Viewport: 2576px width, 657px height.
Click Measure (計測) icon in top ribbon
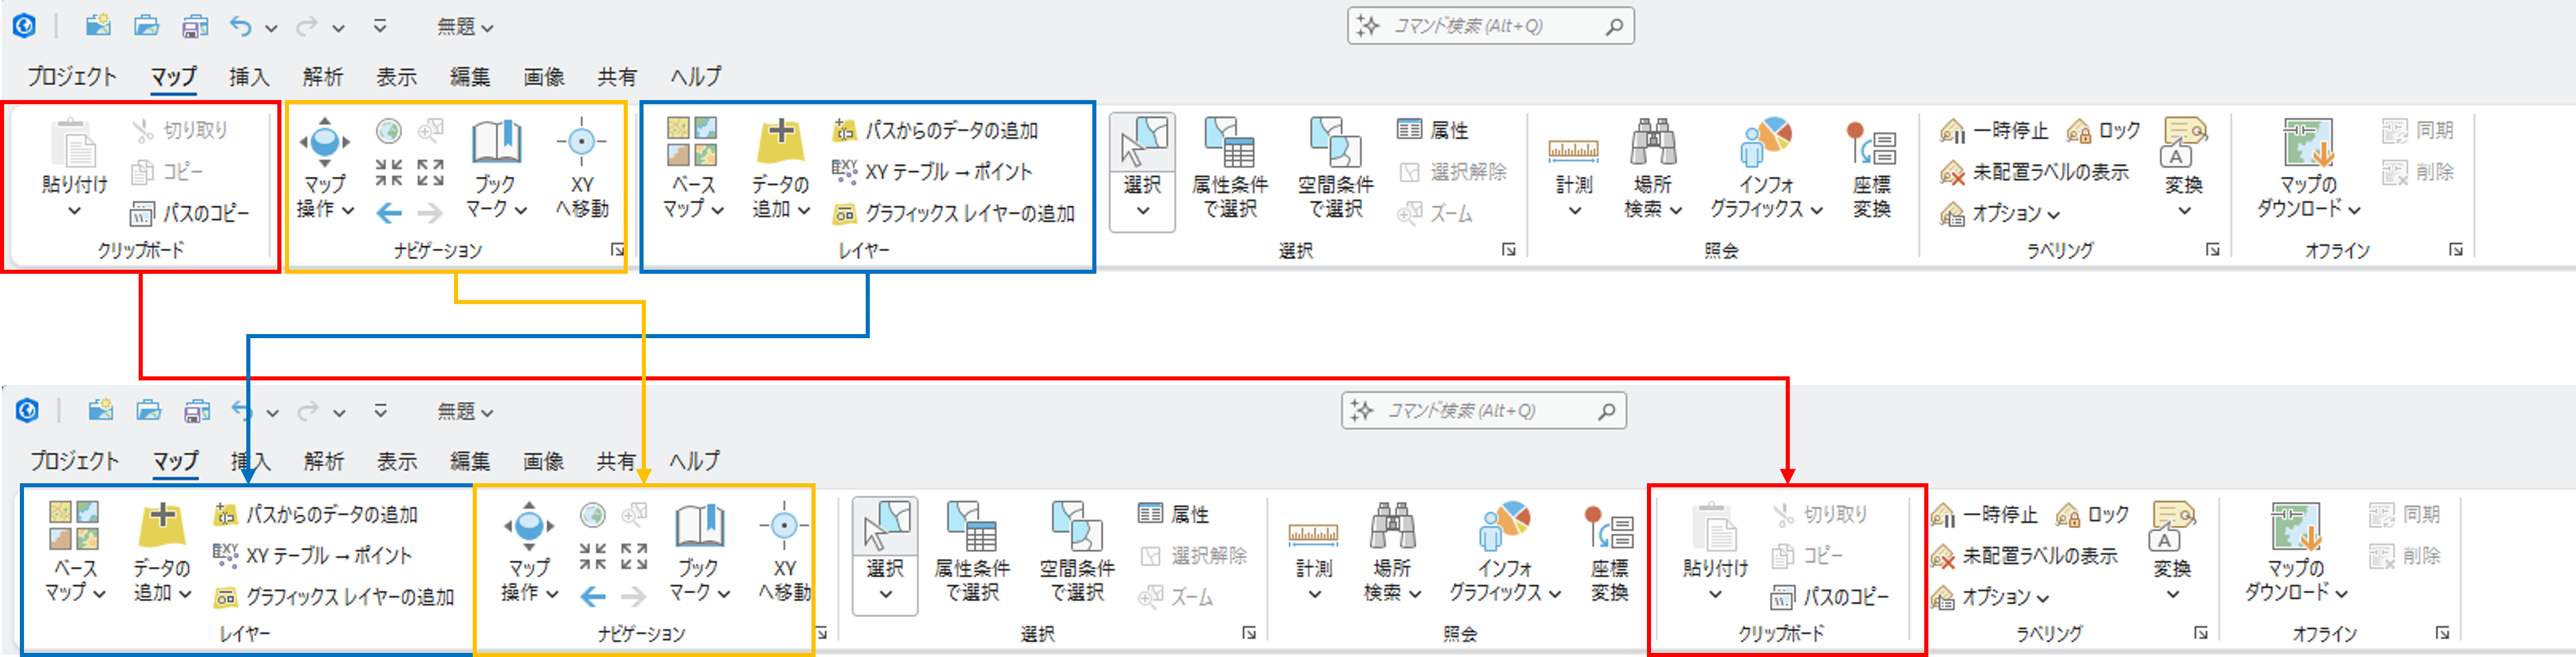click(1573, 152)
